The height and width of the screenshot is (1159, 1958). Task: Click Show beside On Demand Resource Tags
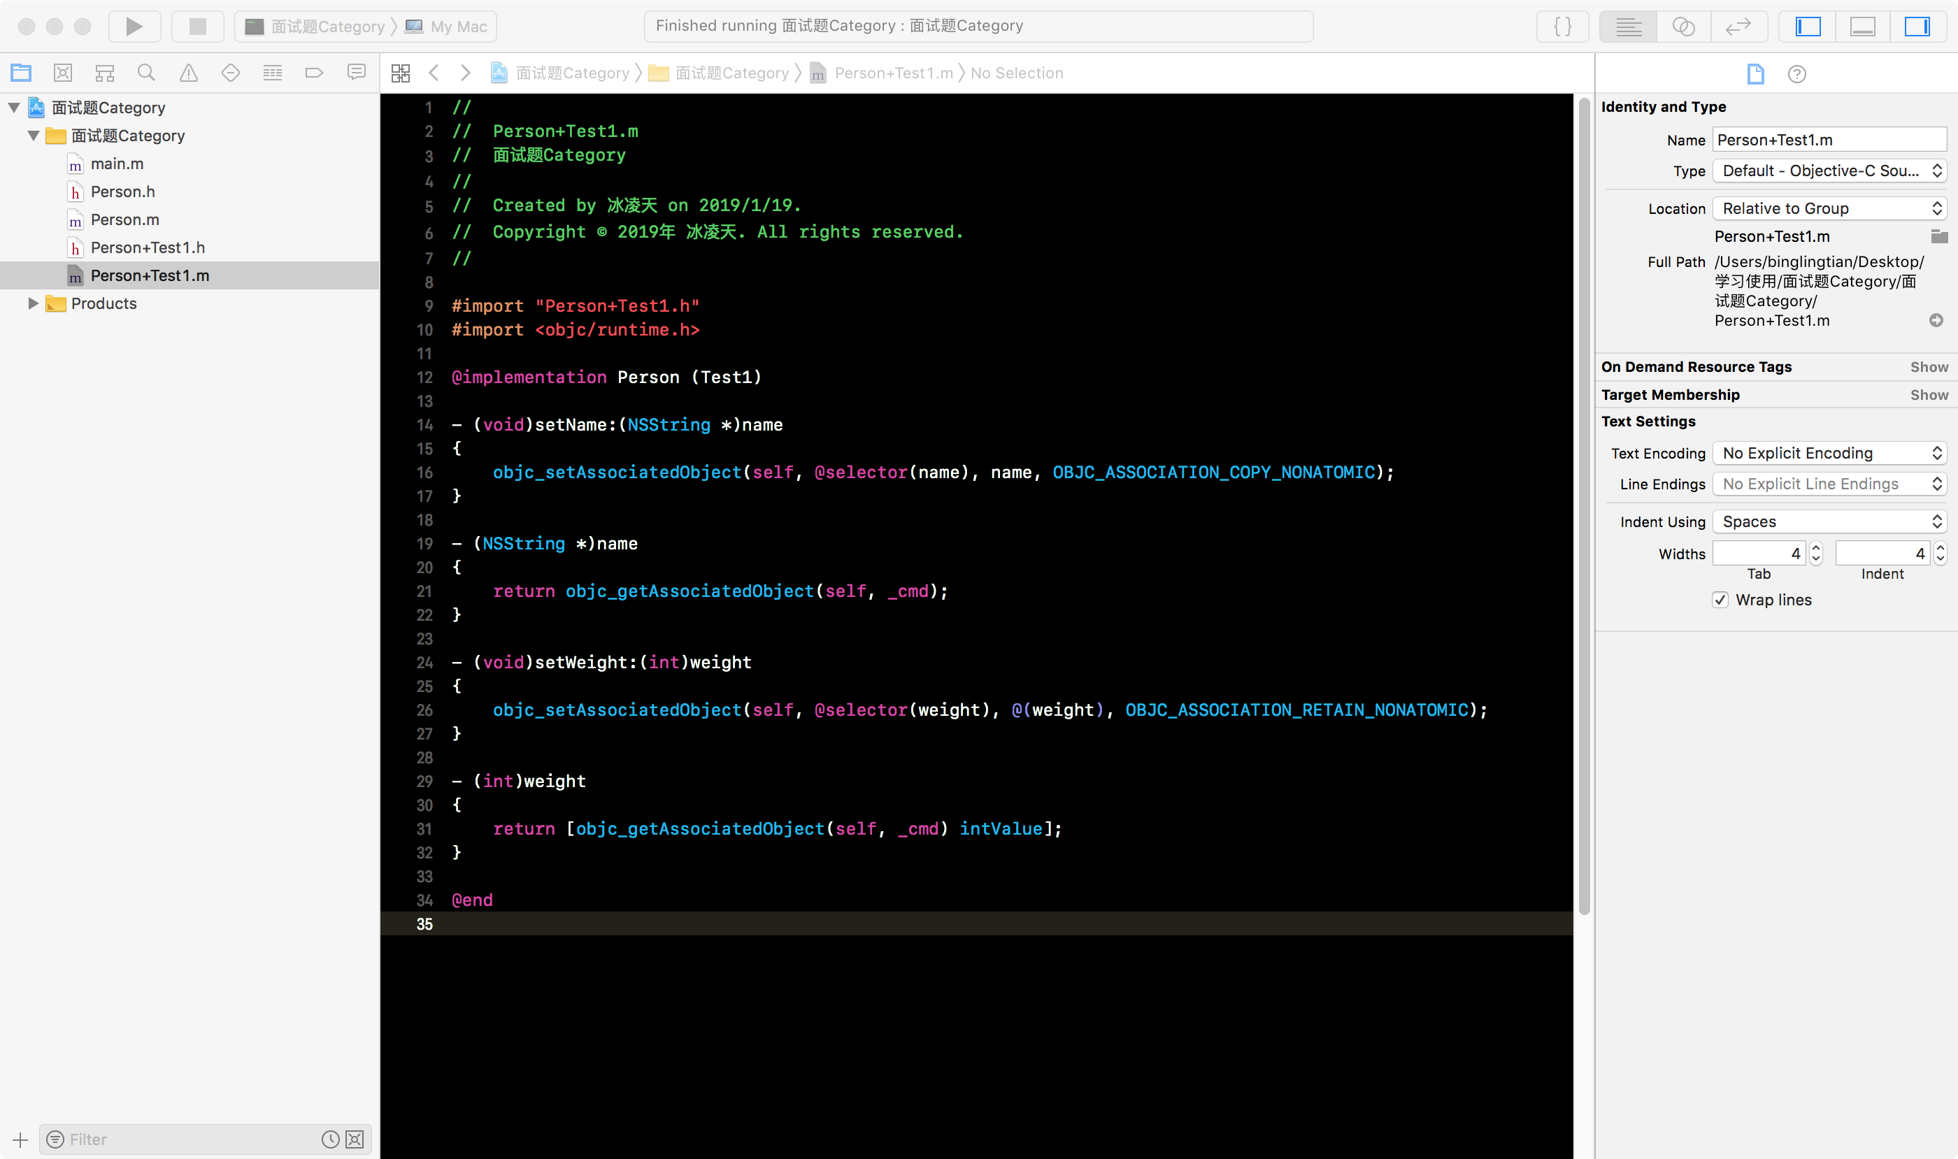(1929, 367)
